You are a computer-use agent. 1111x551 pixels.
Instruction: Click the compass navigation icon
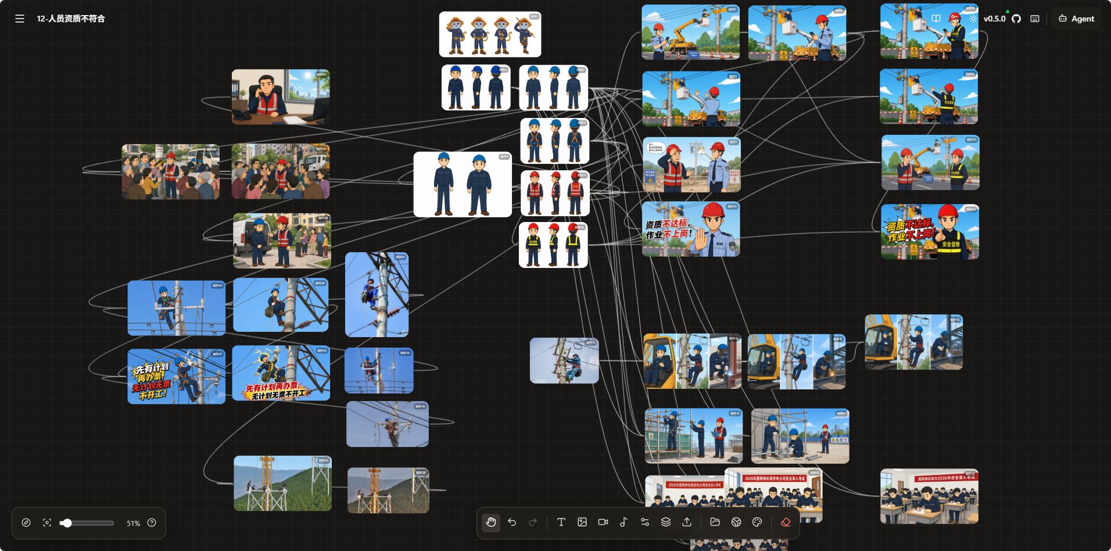point(26,523)
